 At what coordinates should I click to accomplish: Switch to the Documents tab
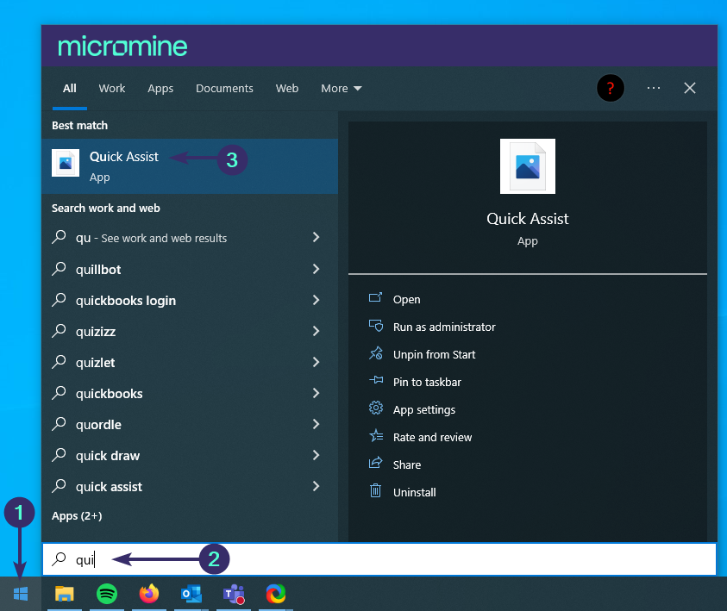click(x=224, y=88)
